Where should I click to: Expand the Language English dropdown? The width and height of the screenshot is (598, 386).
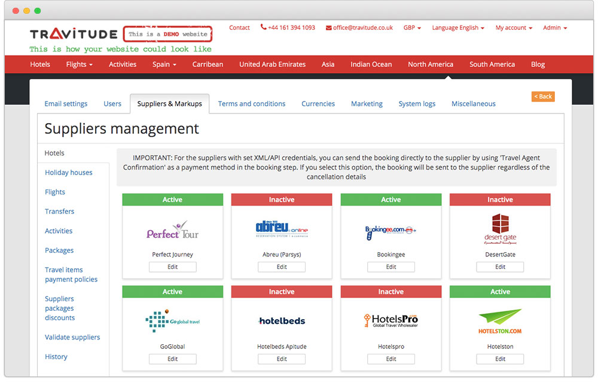tap(458, 27)
